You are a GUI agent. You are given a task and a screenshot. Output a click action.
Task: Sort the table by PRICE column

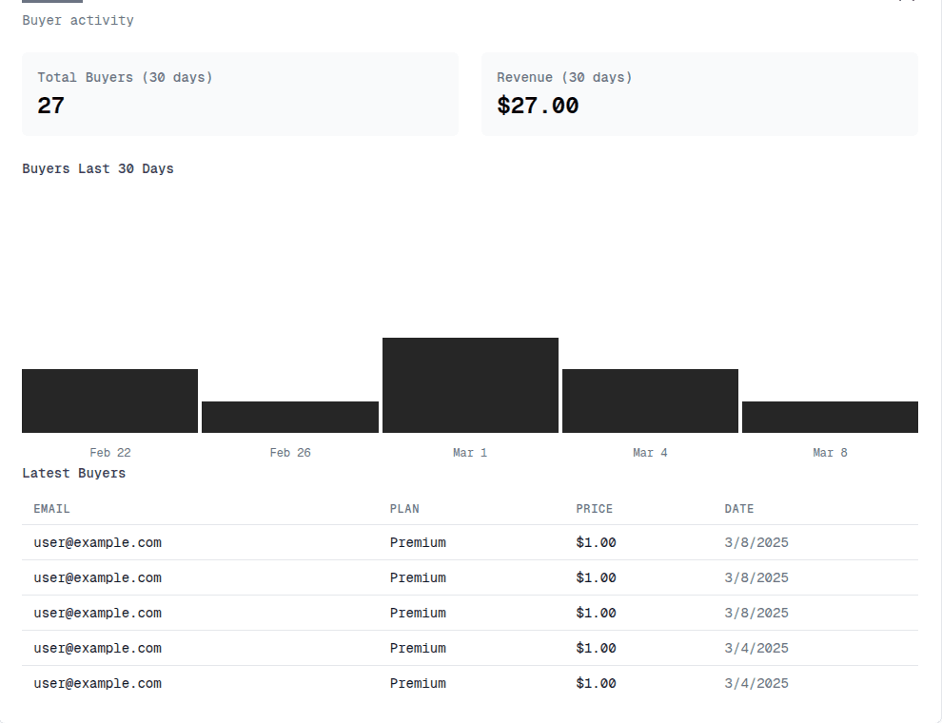(x=594, y=508)
